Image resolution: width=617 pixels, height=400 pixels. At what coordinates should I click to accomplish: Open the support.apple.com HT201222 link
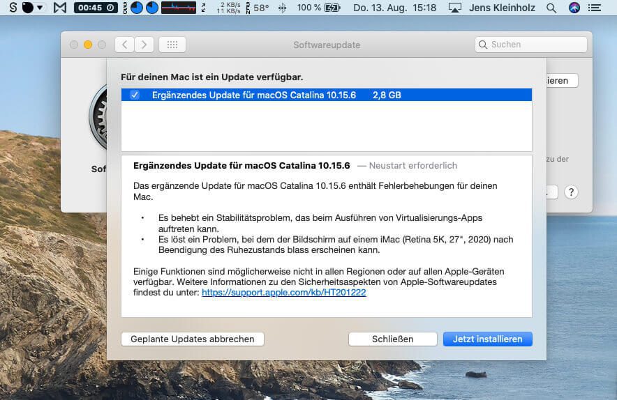point(283,293)
